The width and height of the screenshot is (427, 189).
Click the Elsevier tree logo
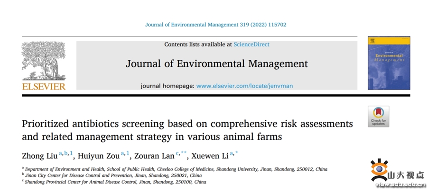coord(44,61)
